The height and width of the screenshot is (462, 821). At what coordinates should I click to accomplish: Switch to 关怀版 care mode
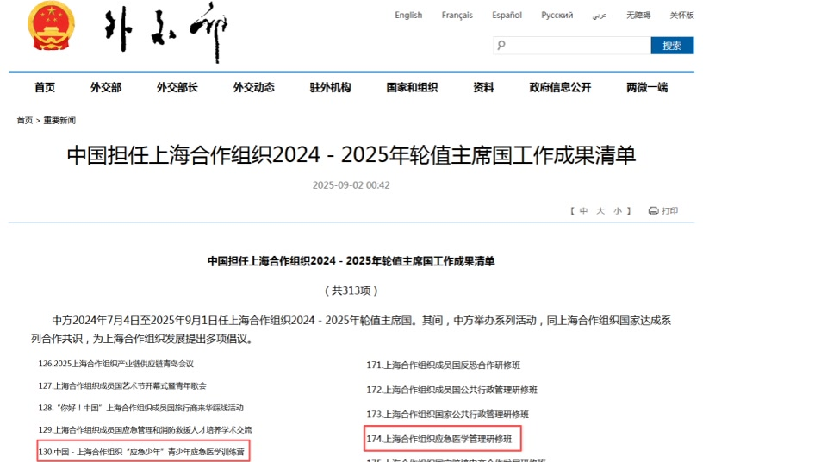tap(681, 16)
